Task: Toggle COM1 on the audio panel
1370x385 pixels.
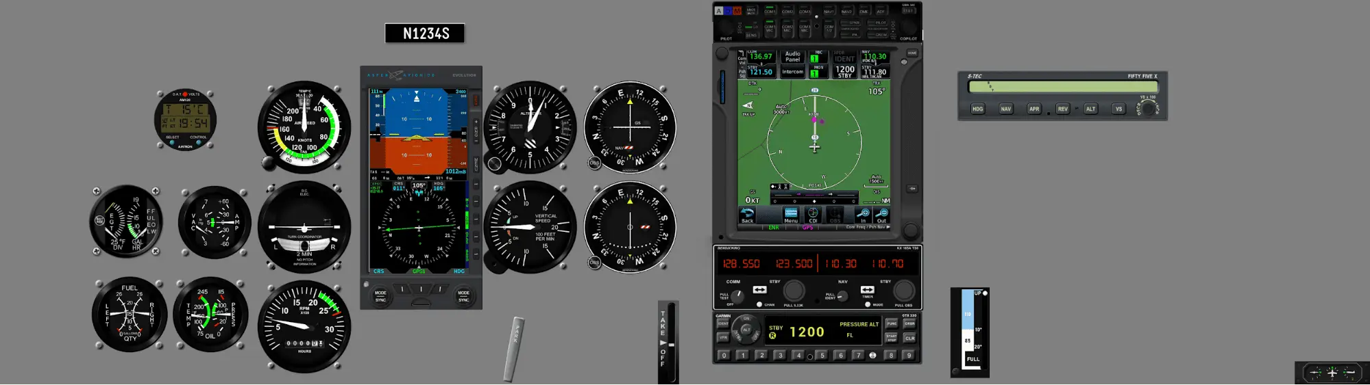Action: 770,11
